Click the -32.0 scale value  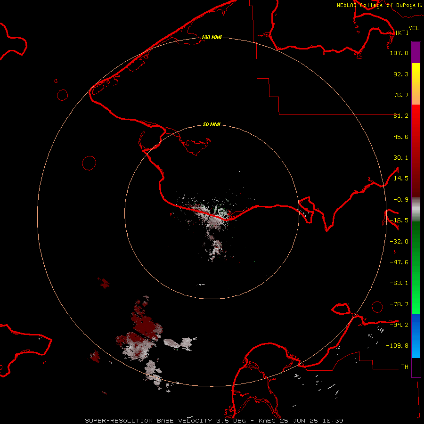[x=399, y=242]
